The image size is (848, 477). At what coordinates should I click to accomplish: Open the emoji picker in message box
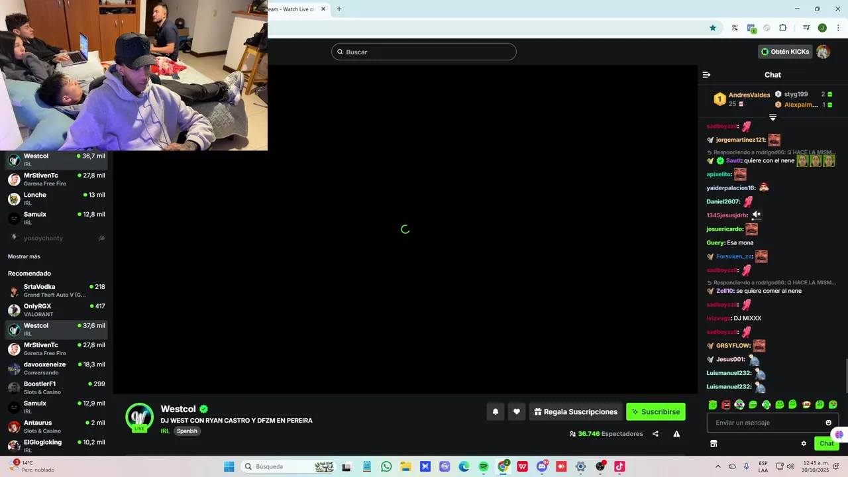point(828,423)
